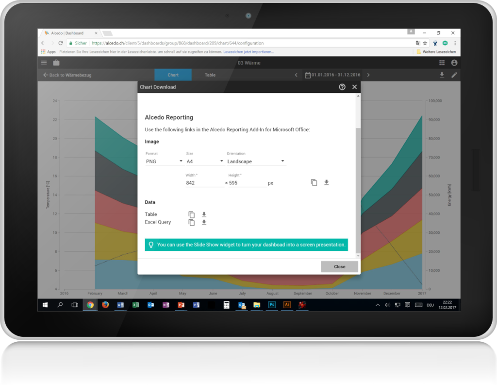This screenshot has height=385, width=497.
Task: Show hidden system tray icons
Action: click(378, 305)
